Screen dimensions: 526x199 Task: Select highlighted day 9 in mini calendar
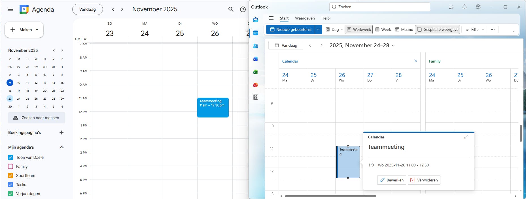[x=10, y=83]
